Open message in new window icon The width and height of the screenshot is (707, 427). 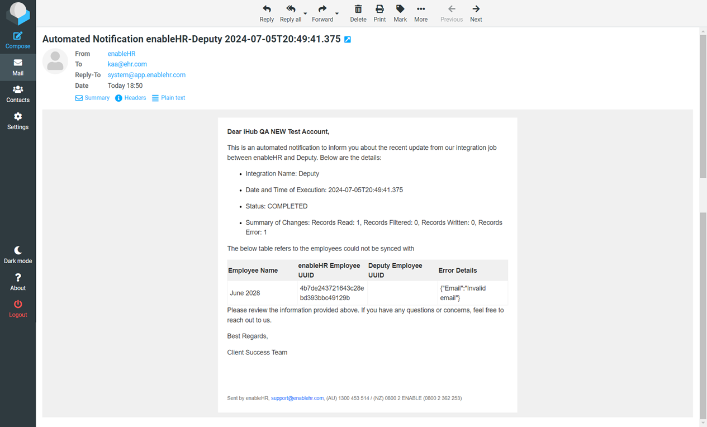point(348,40)
